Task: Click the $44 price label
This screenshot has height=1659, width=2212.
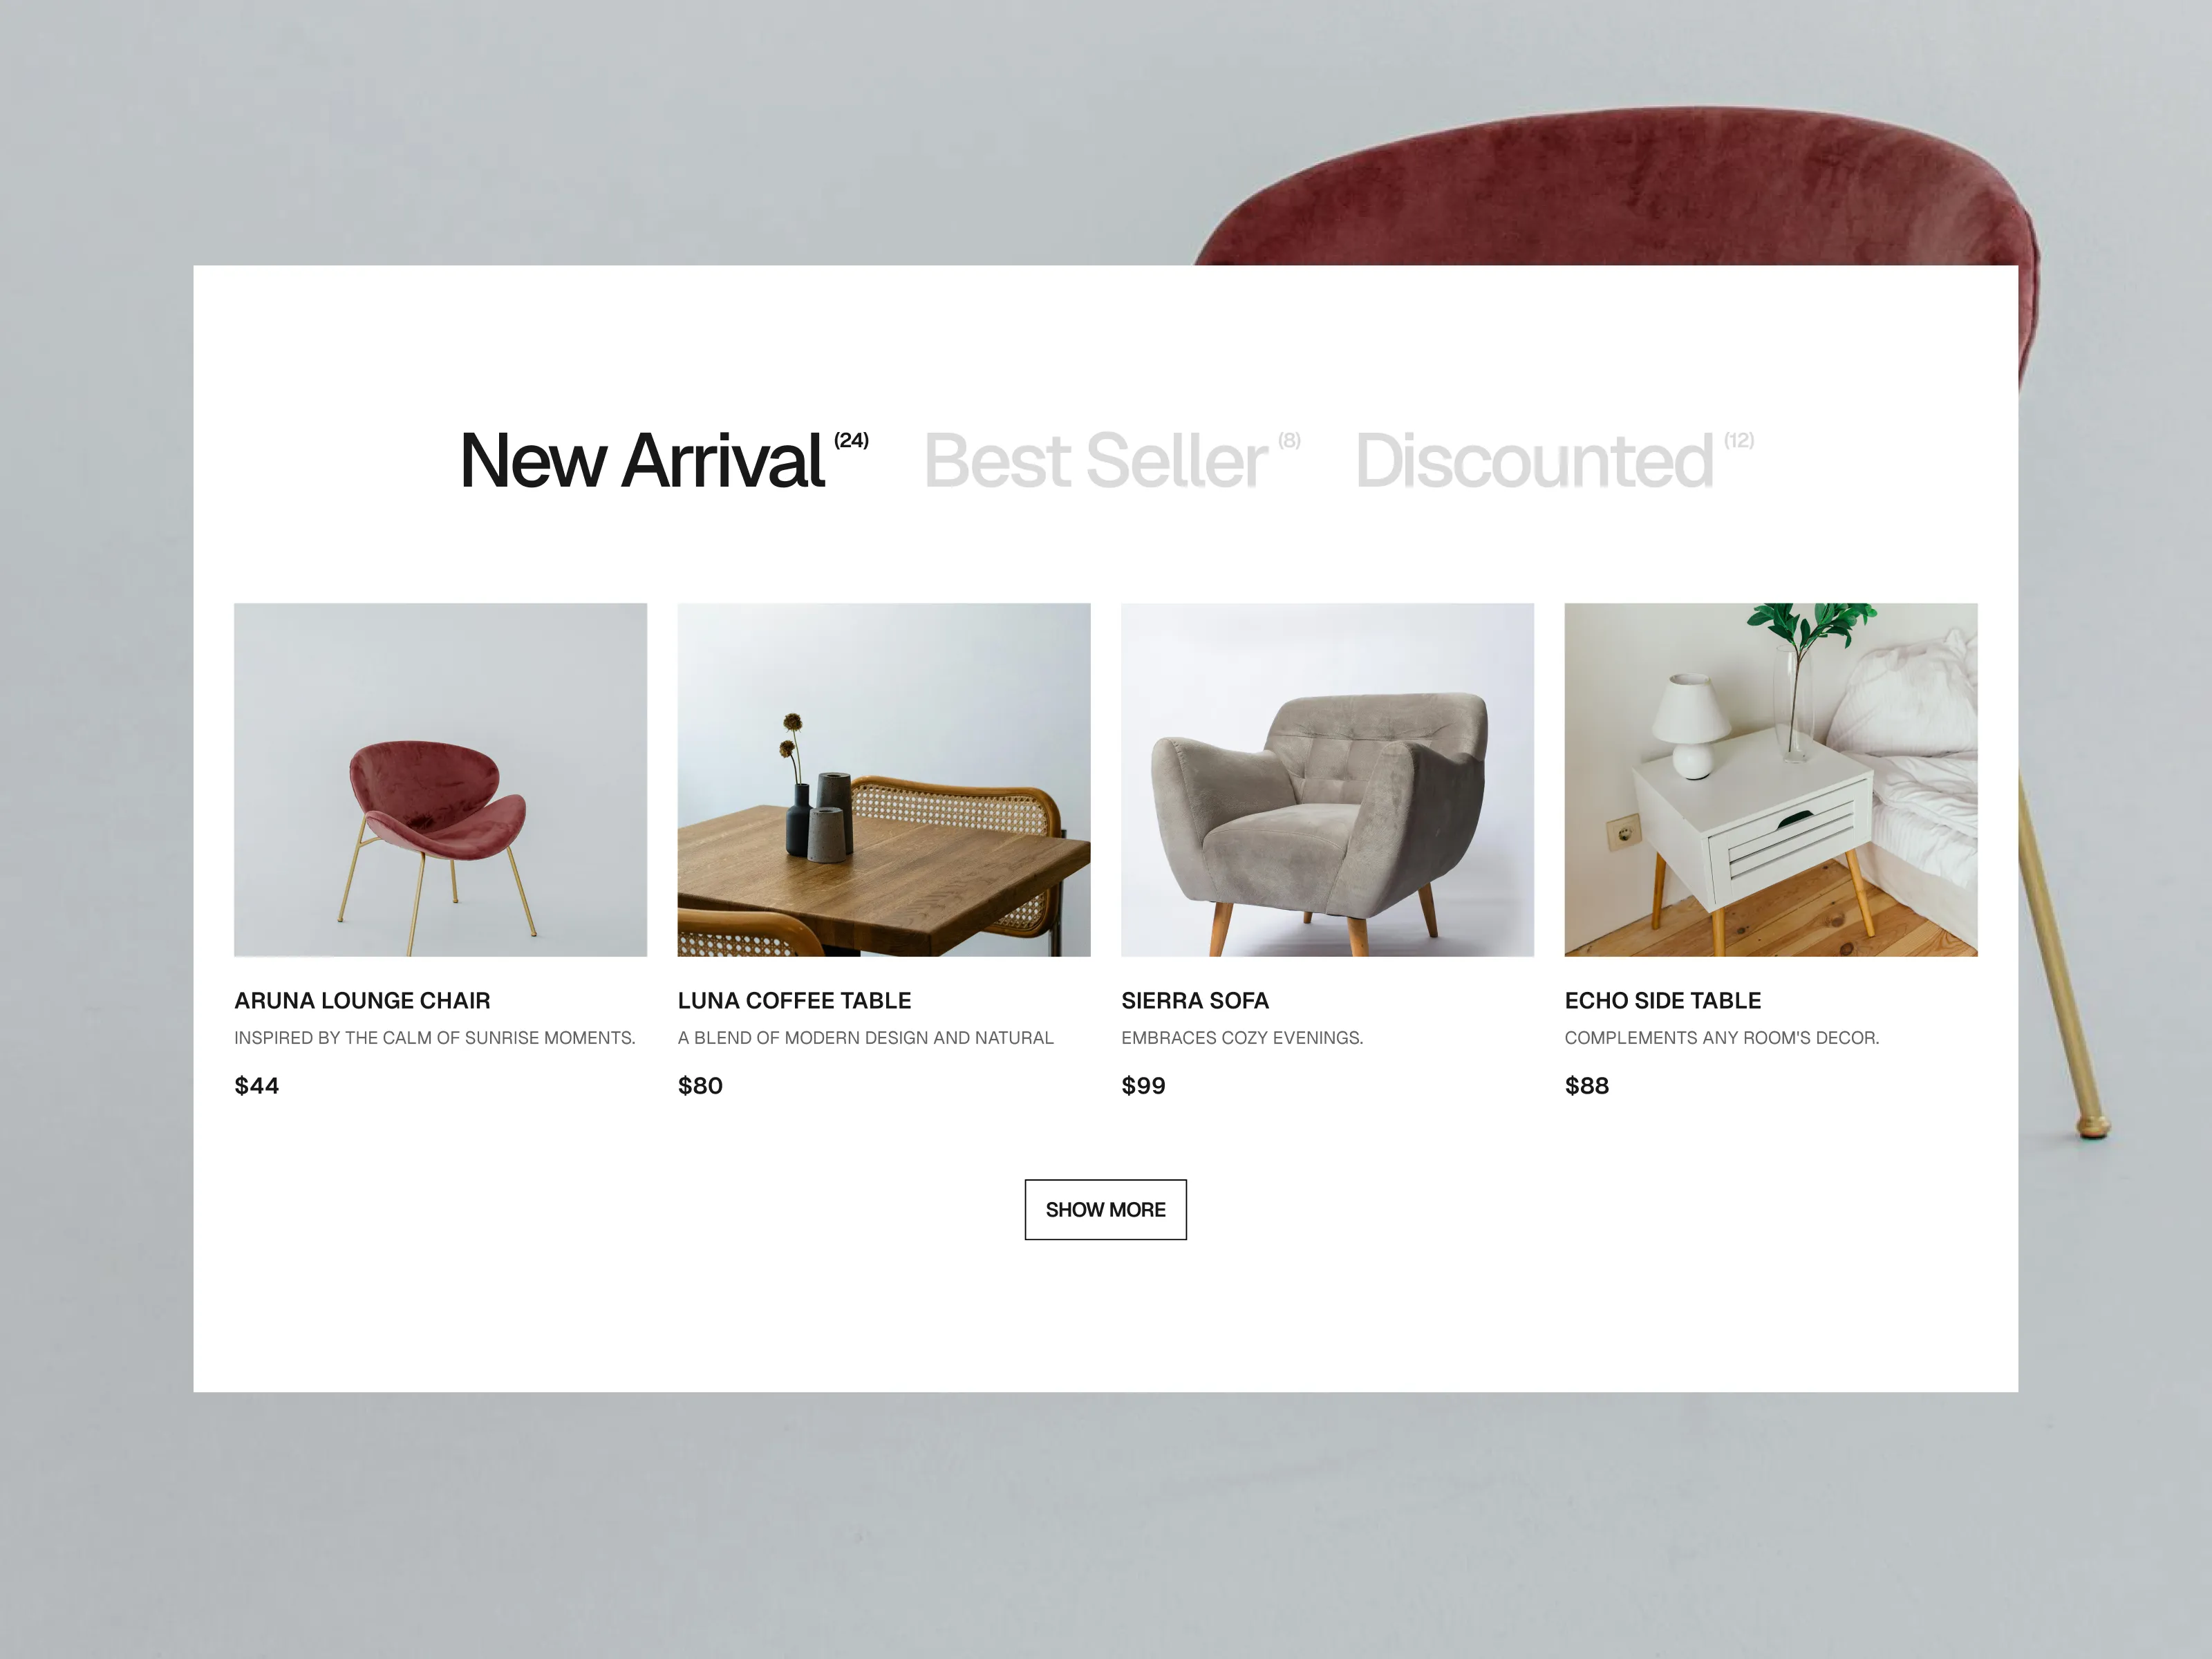Action: click(x=257, y=1085)
